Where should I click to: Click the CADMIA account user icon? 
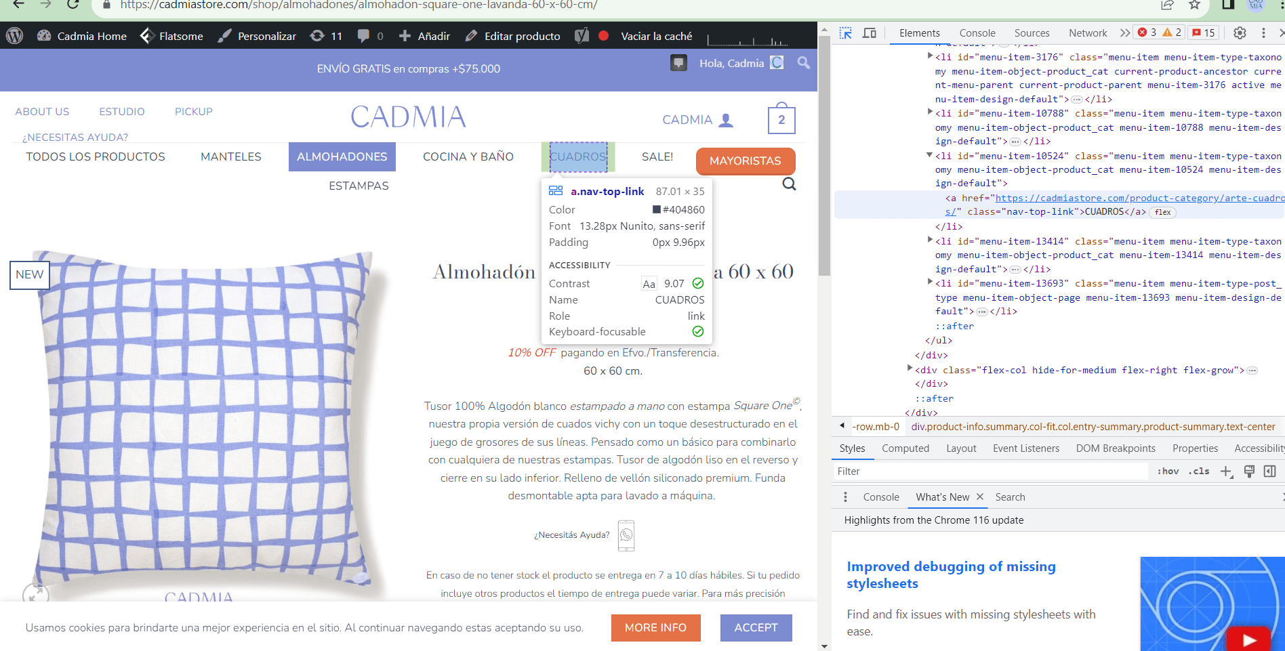coord(726,120)
